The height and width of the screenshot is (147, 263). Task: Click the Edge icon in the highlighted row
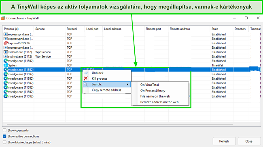[x=6, y=70]
